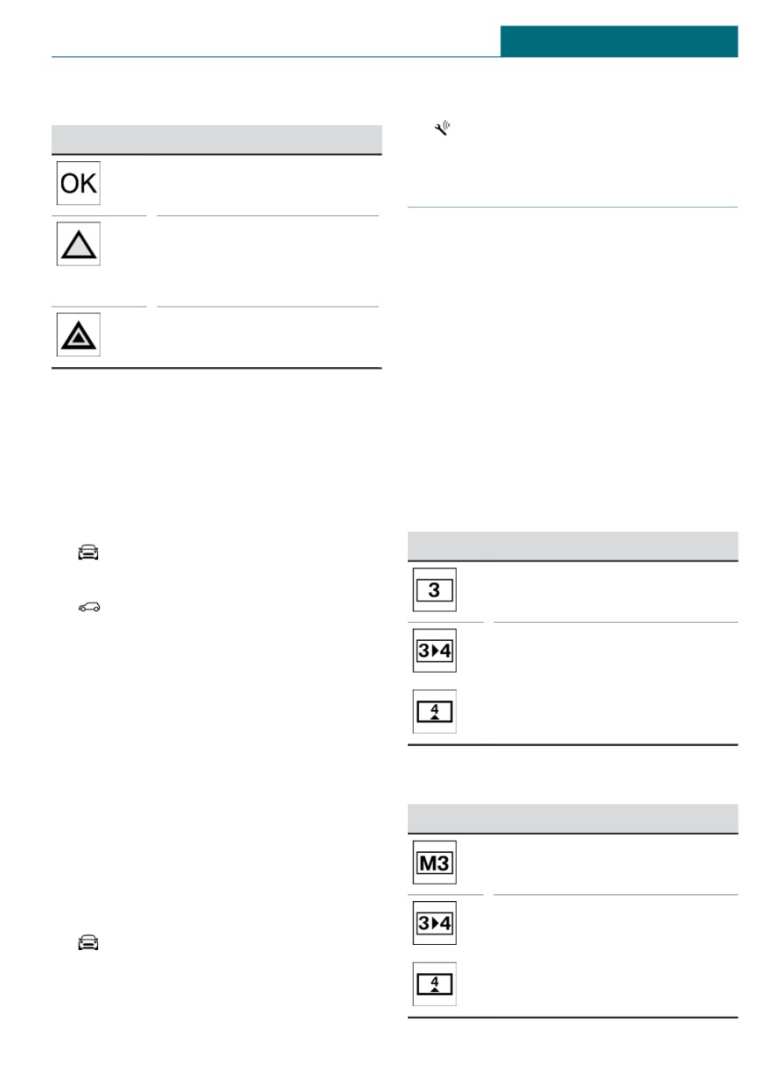Select the gear 3 indicator icon

pos(434,590)
